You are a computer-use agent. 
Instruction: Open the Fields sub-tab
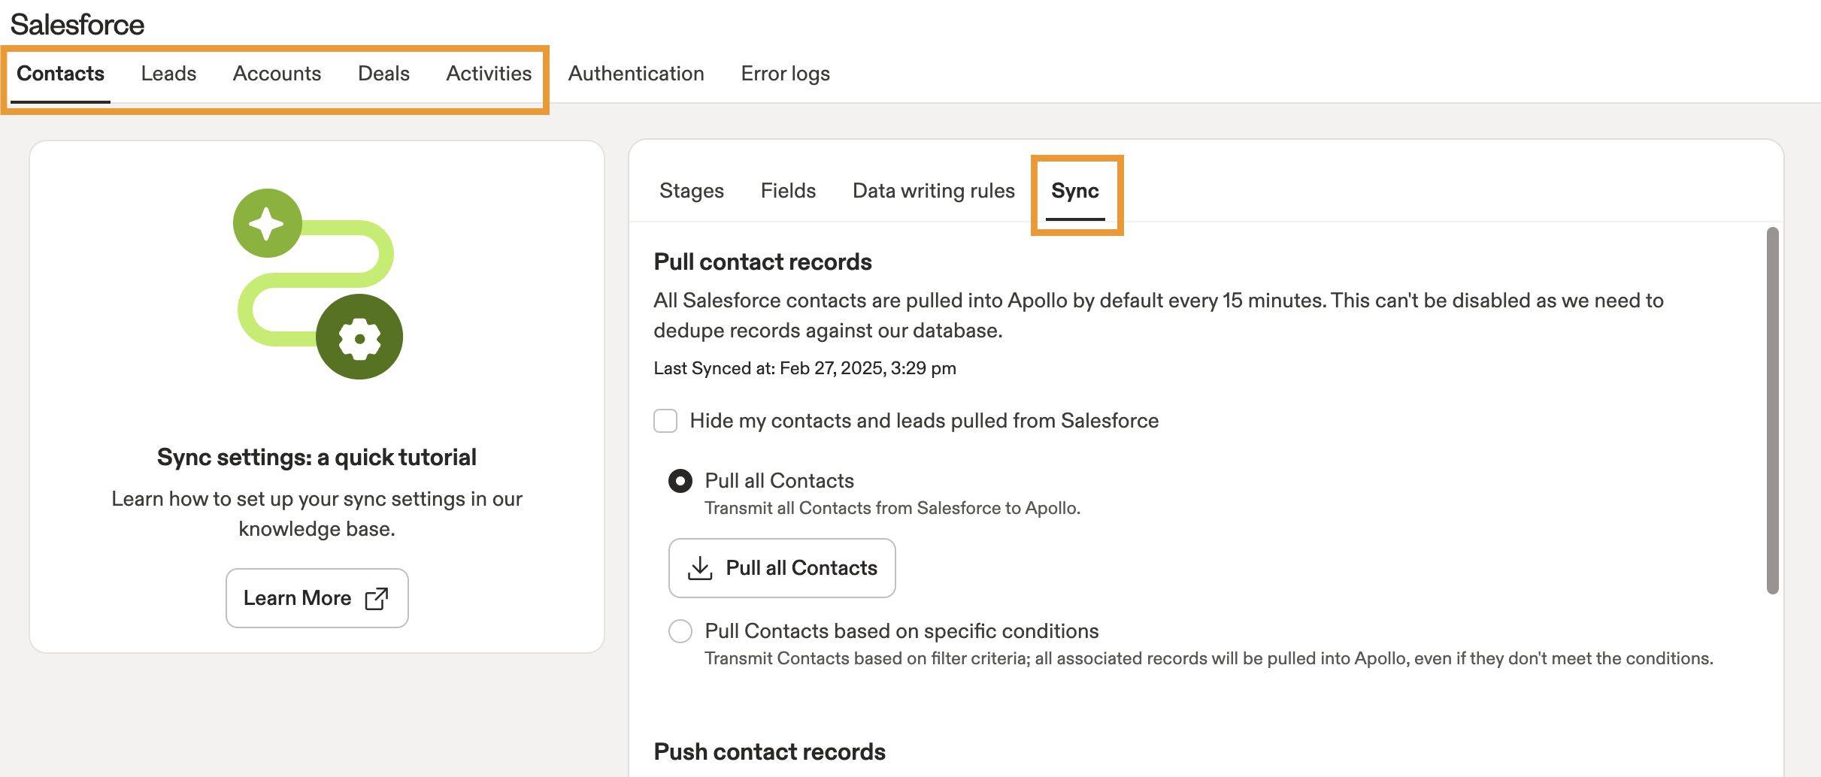[788, 191]
